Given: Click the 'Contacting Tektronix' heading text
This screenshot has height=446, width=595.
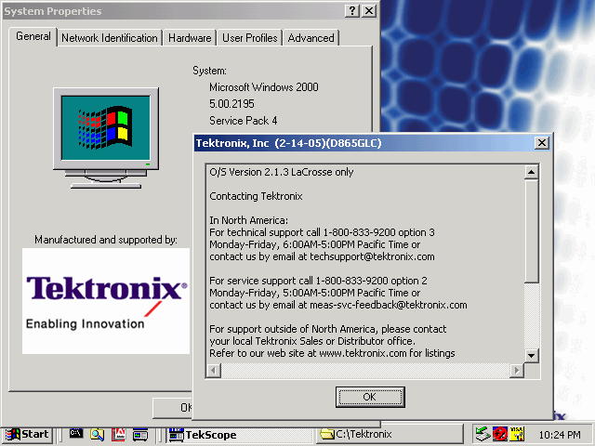Looking at the screenshot, I should click(256, 196).
